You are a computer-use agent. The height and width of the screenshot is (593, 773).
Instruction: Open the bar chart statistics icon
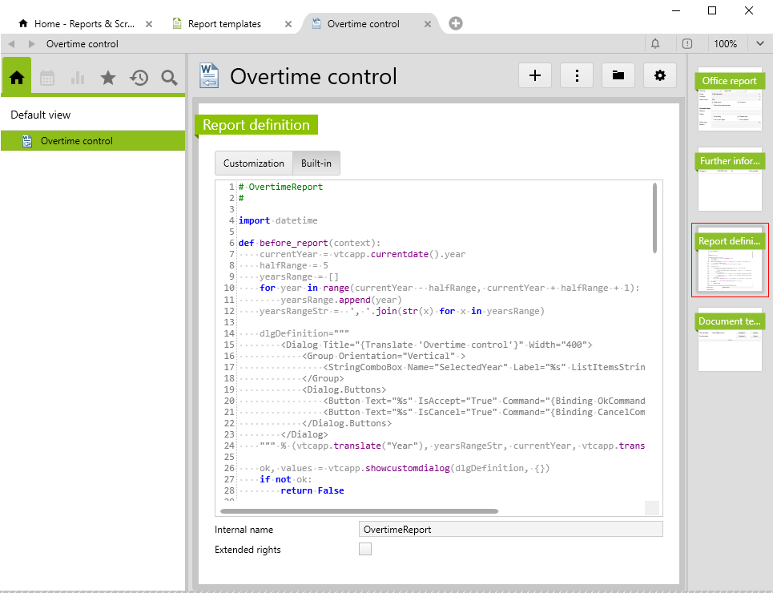click(78, 78)
